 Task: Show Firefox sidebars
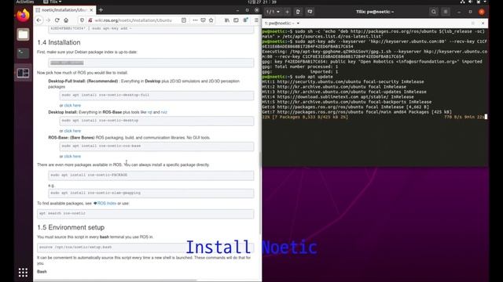[236, 20]
